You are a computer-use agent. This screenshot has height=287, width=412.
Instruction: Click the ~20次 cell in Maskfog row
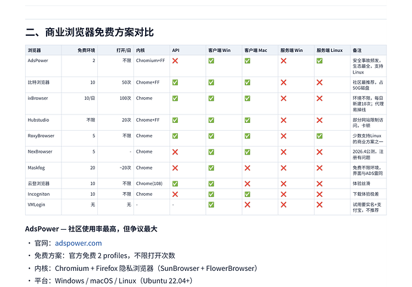116,170
